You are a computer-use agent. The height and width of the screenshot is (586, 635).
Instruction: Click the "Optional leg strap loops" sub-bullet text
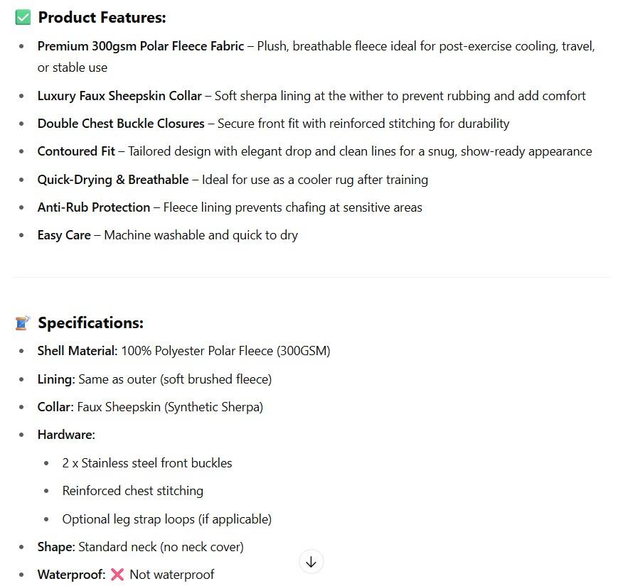point(166,519)
